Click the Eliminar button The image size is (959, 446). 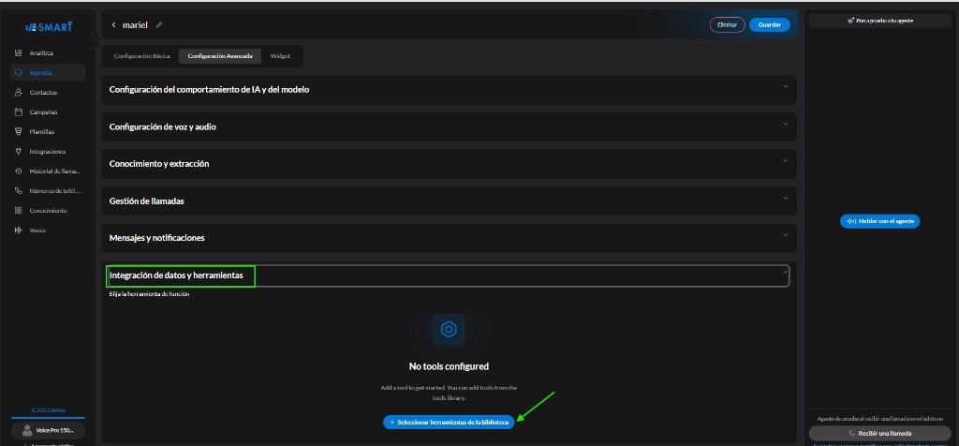pos(727,25)
